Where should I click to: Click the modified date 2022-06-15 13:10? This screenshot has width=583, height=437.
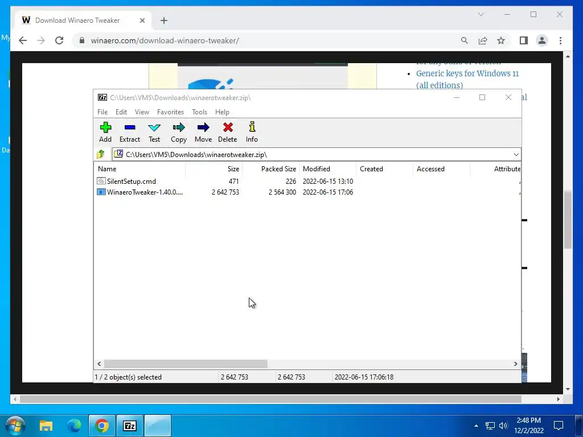[328, 182]
